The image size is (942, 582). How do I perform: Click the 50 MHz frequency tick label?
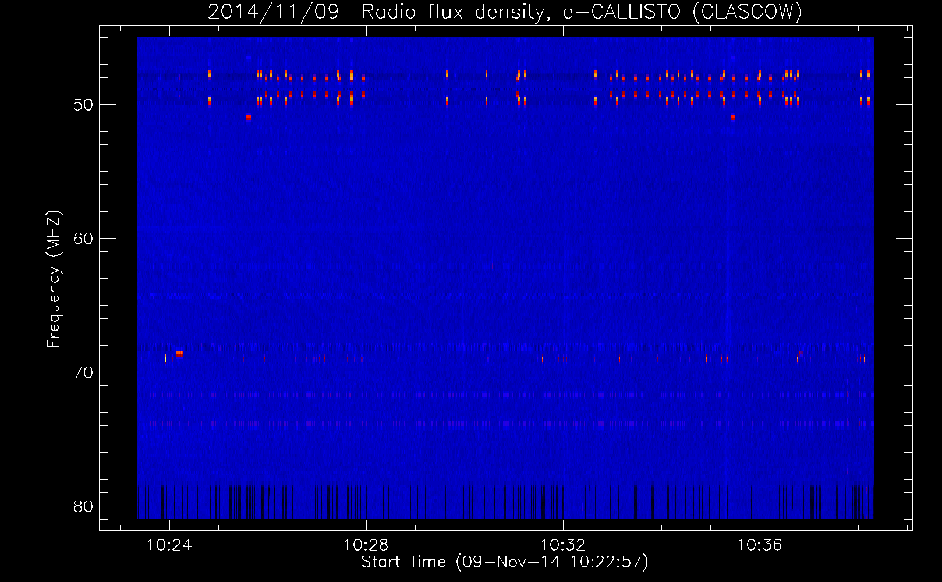[x=83, y=105]
